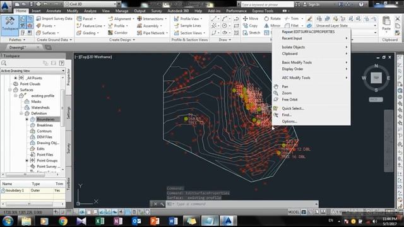This screenshot has height=227, width=404.
Task: Close the command line with X icon
Action: coord(155,204)
